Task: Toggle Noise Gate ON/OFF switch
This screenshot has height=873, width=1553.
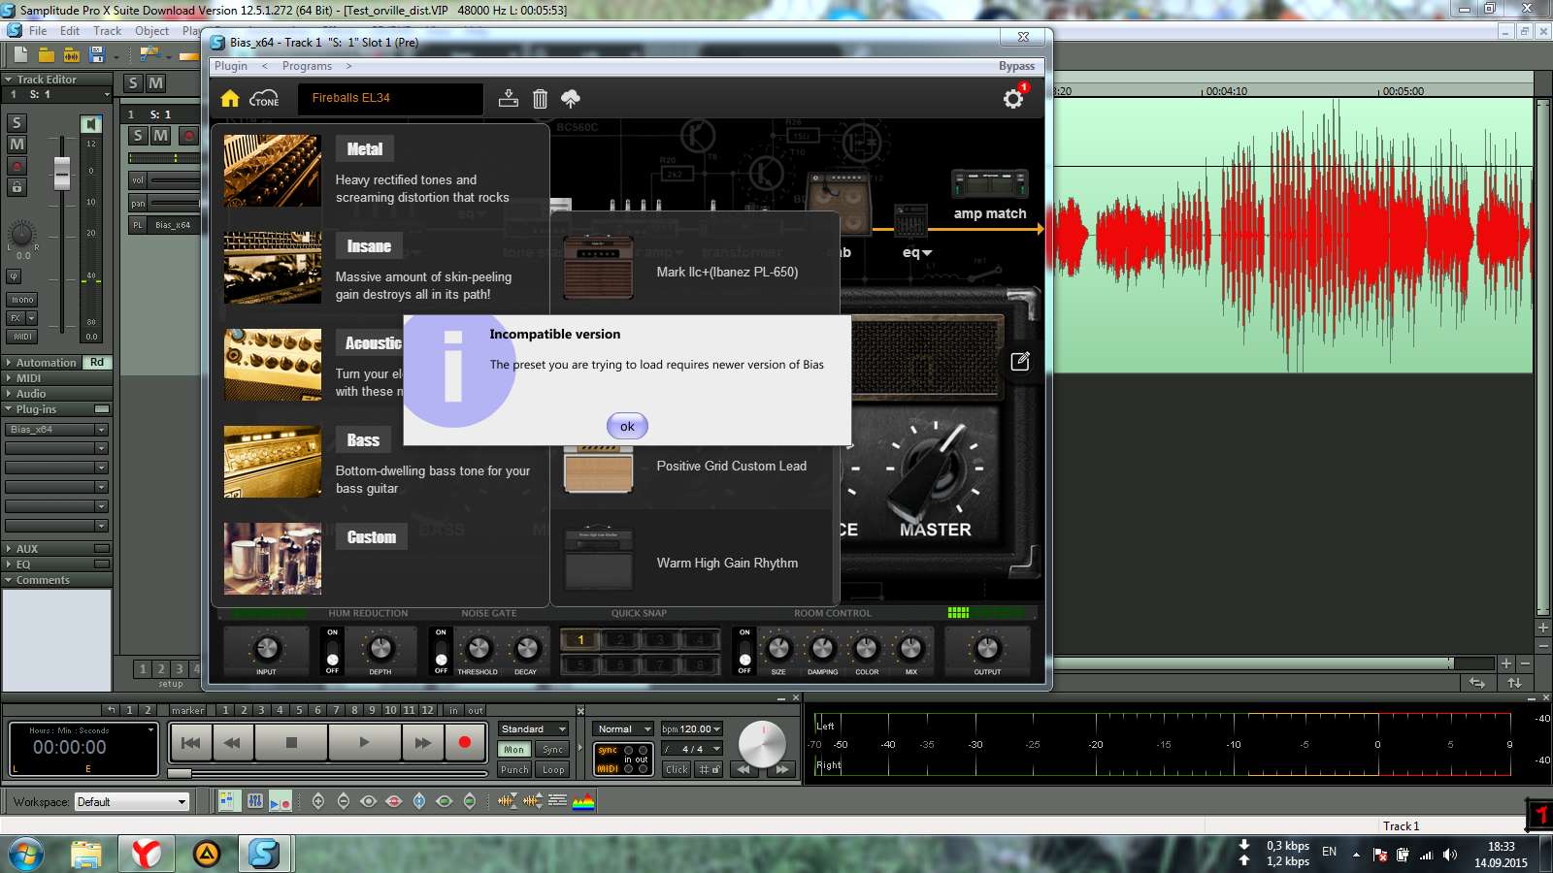Action: (x=441, y=652)
